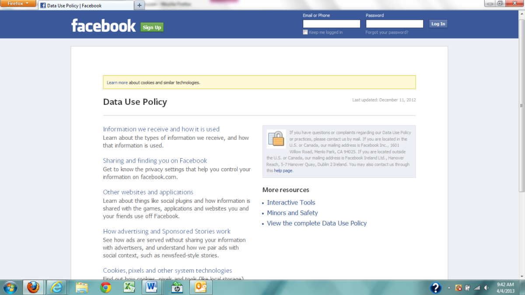This screenshot has width=525, height=295.
Task: Switch to Firefox in the taskbar
Action: click(33, 287)
